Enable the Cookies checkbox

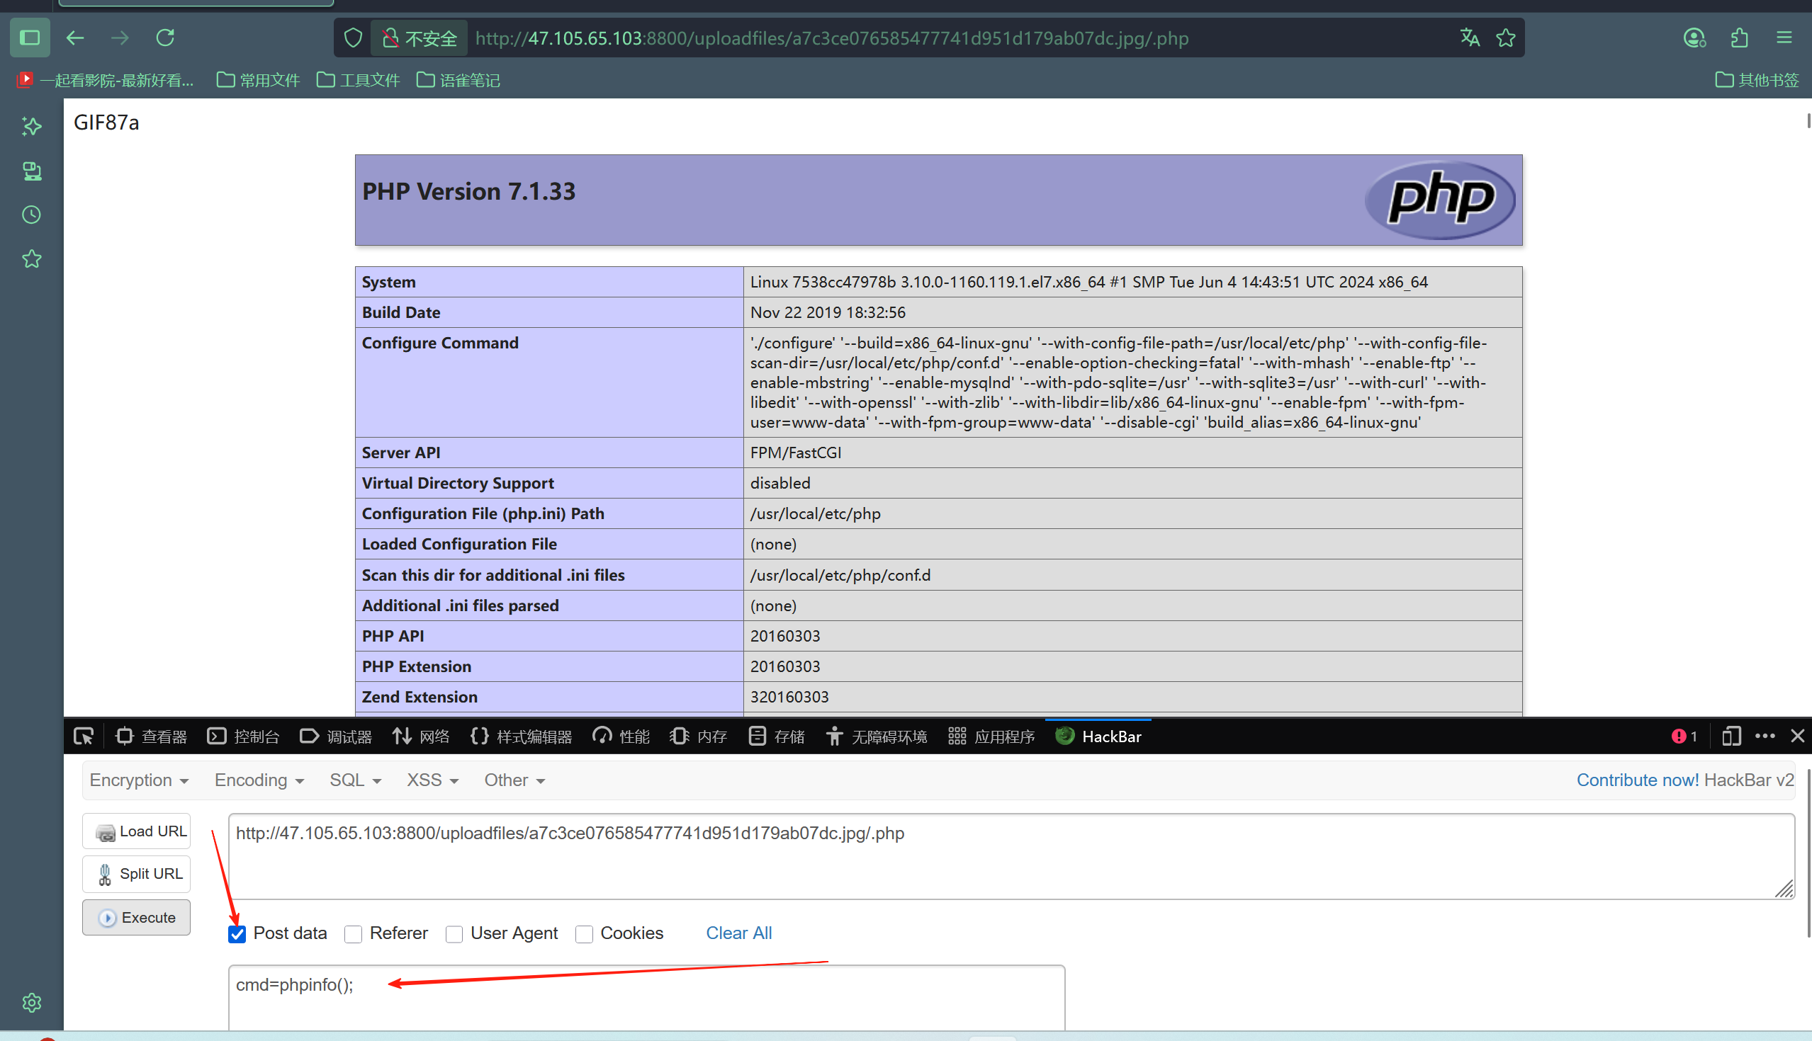(x=584, y=934)
